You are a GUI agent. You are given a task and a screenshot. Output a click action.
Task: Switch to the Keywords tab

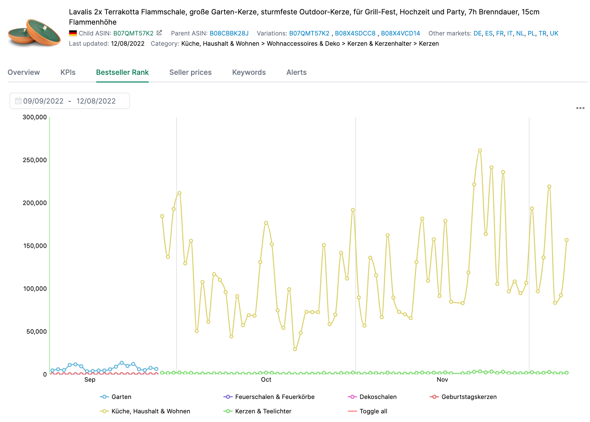(249, 72)
